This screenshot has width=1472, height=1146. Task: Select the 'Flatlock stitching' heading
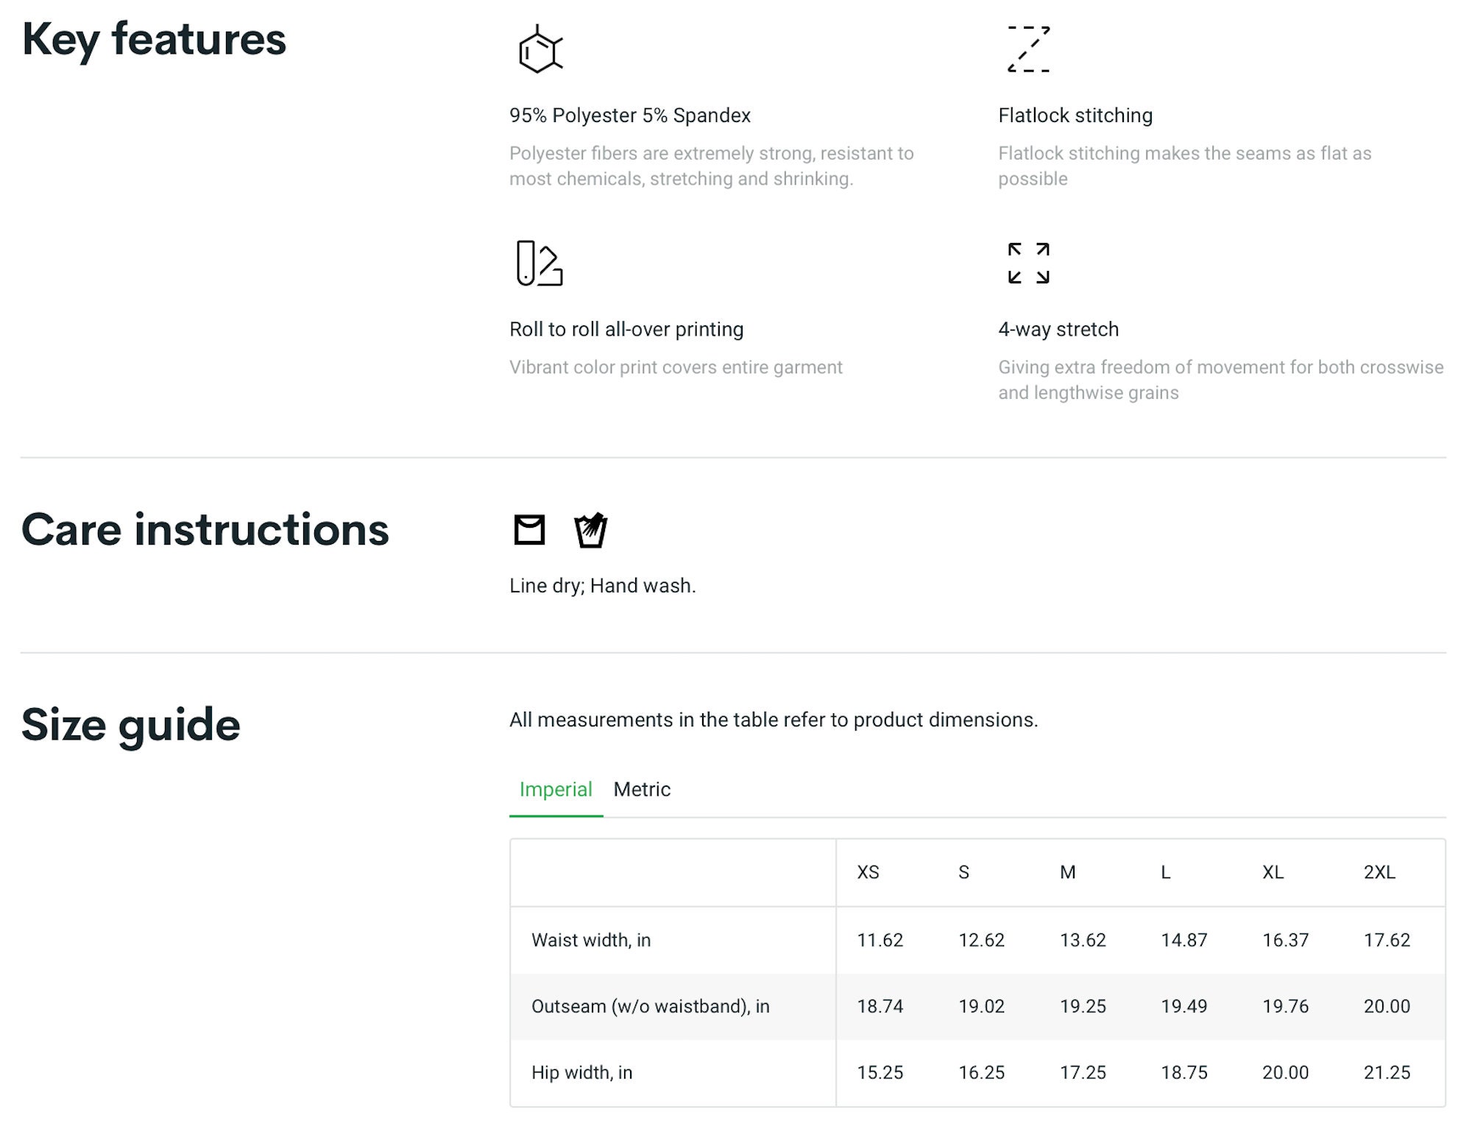coord(1075,116)
